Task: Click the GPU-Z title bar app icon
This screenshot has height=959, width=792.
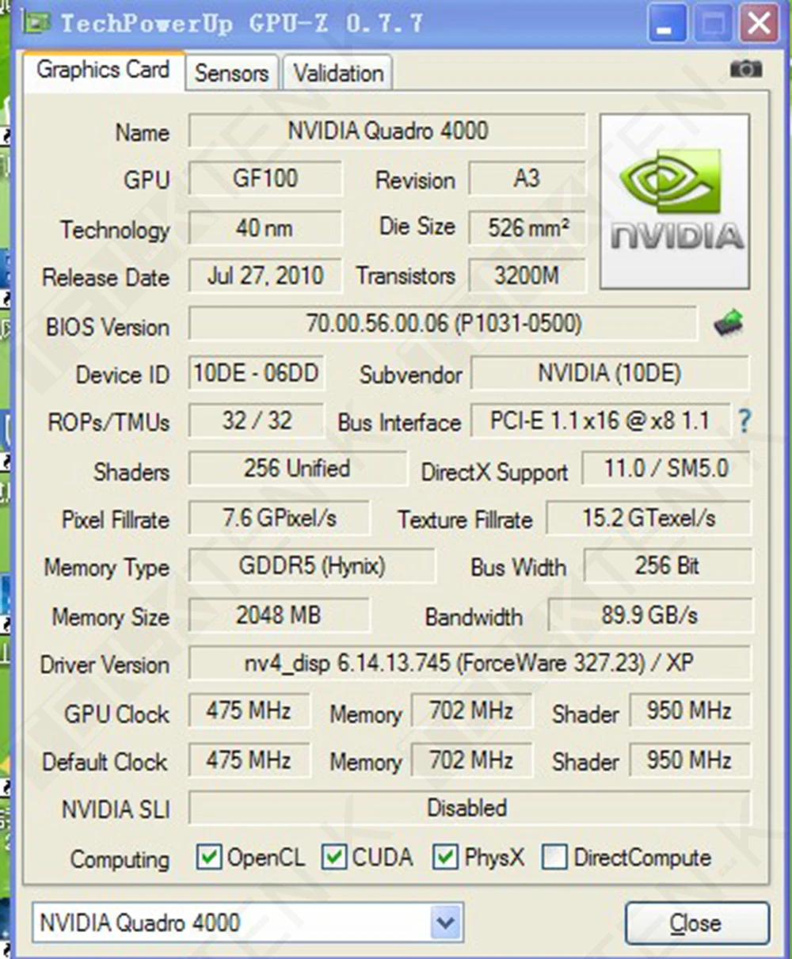Action: coord(36,22)
